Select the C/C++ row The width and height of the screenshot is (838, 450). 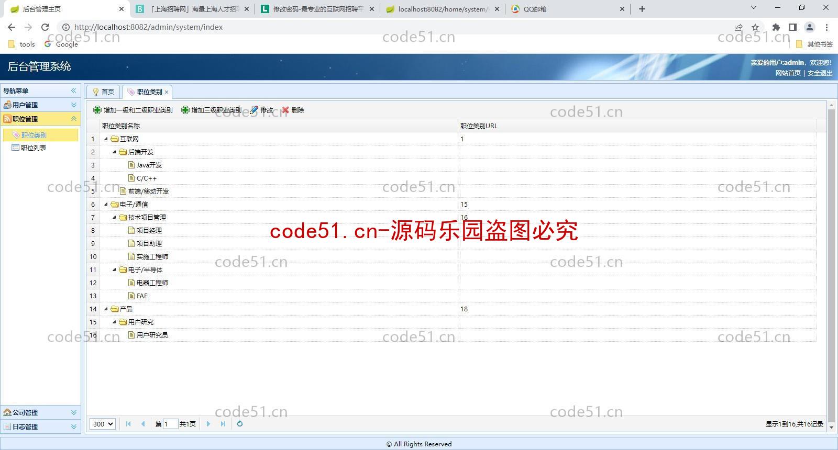[x=451, y=178]
